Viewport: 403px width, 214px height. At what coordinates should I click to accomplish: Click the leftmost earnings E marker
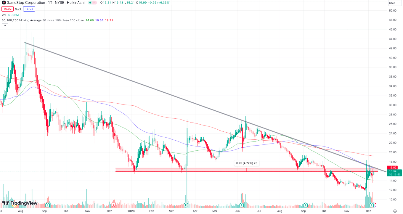(47, 205)
